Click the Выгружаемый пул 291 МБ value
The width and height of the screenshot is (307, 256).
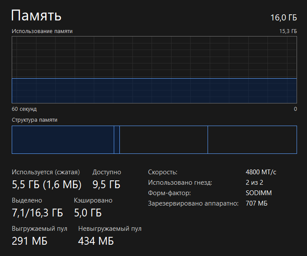click(30, 241)
